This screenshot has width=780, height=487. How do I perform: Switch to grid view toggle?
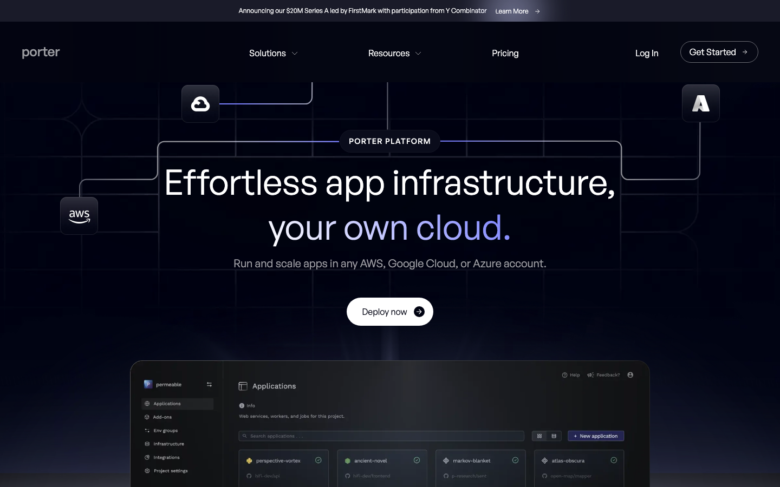(x=539, y=436)
